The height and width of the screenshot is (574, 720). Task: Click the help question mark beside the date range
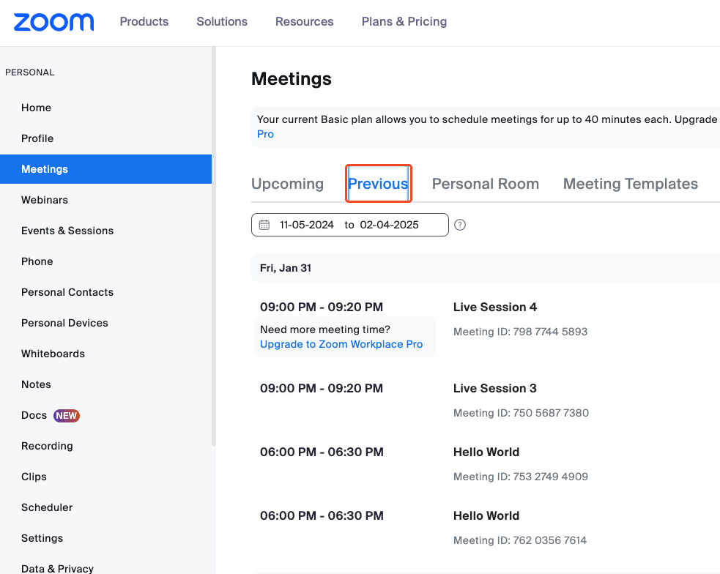(460, 225)
